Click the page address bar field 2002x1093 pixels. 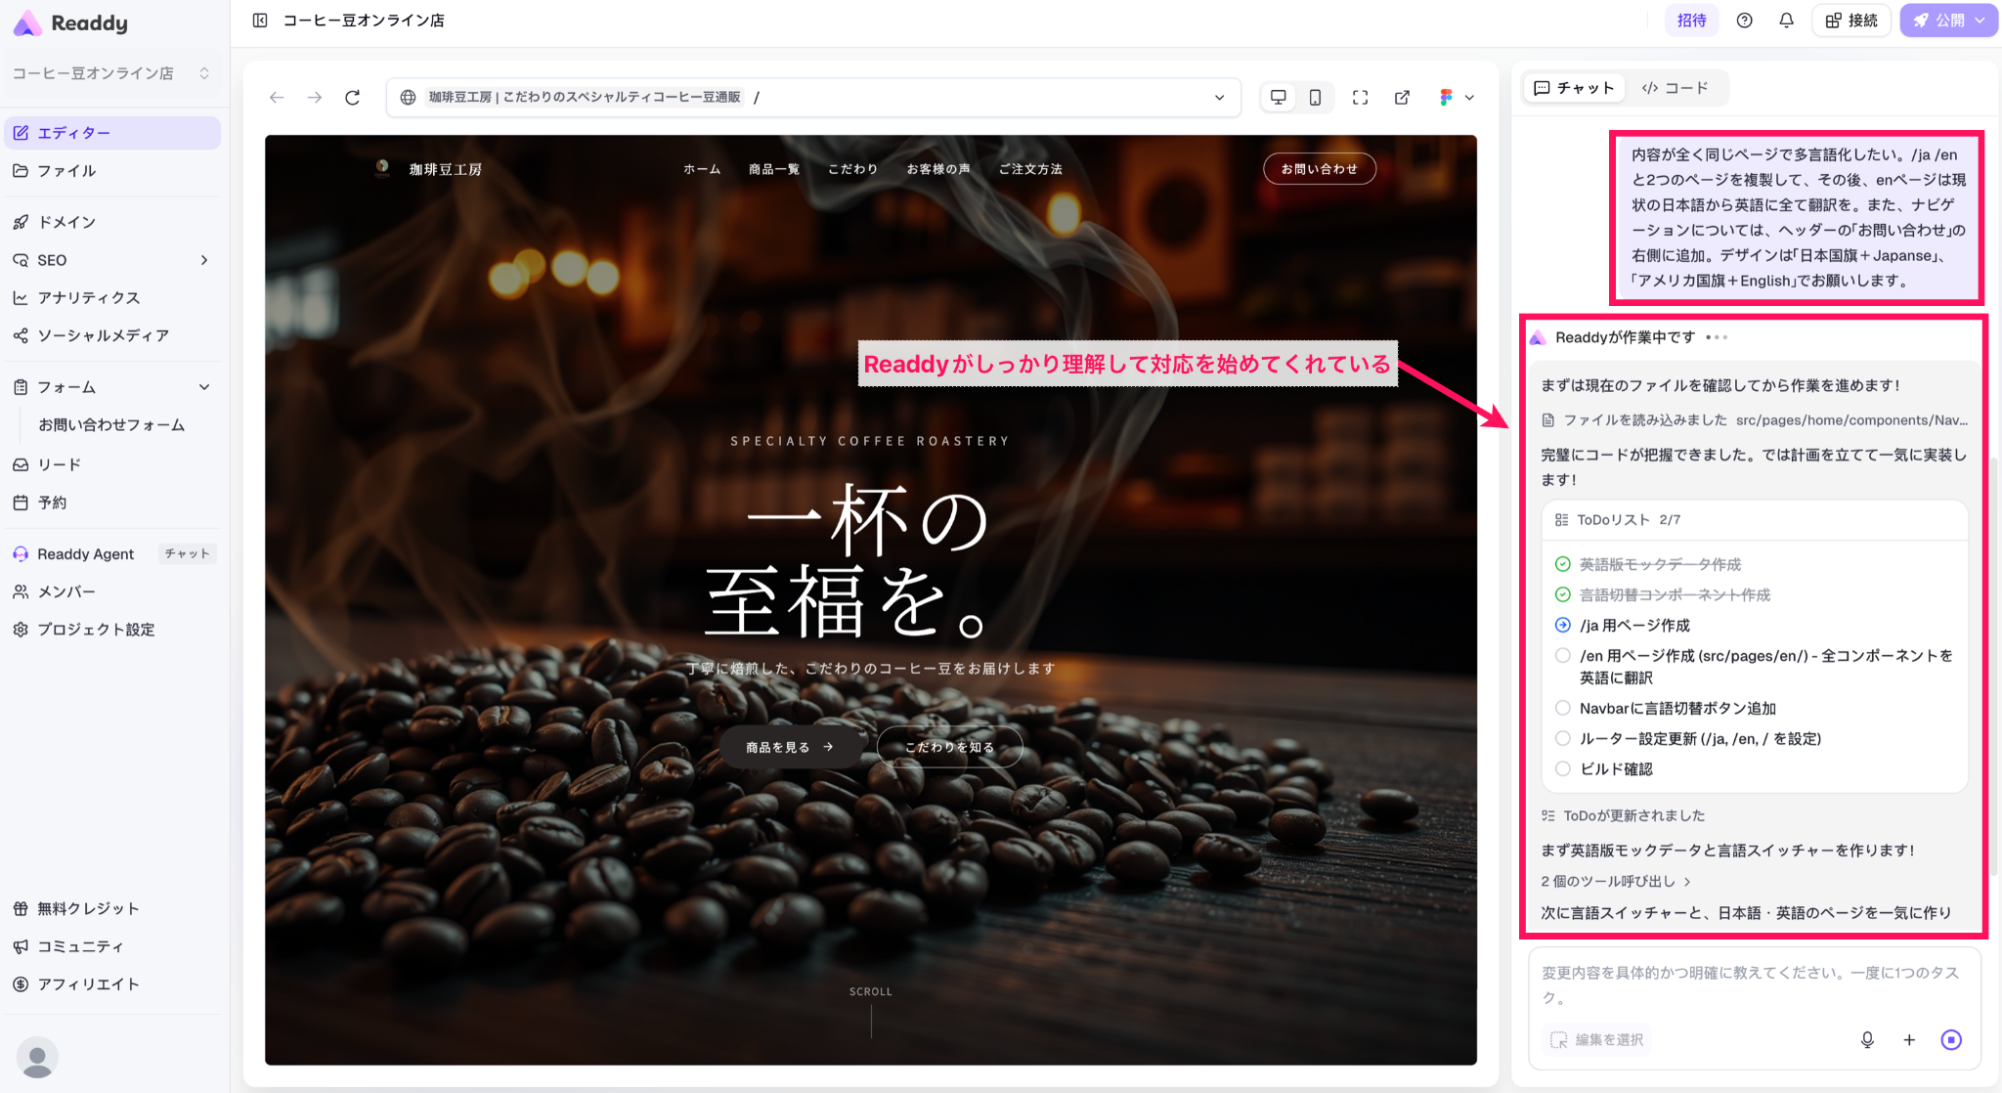coord(813,98)
